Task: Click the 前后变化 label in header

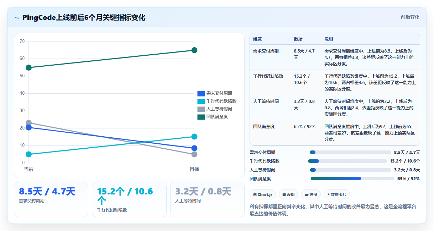Action: click(410, 17)
